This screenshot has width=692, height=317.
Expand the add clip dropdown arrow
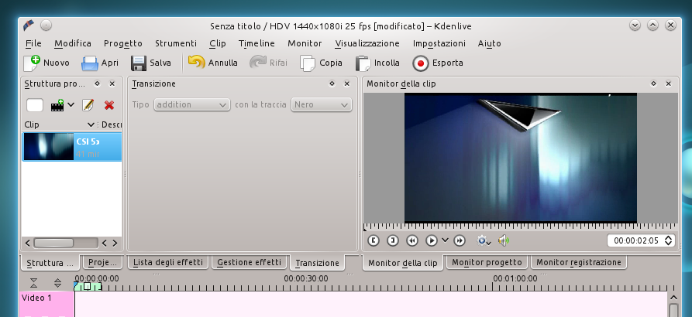[x=71, y=105]
